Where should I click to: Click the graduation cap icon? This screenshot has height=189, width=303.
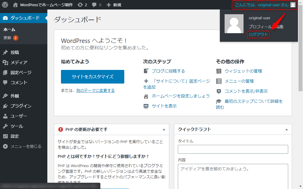tap(219, 101)
